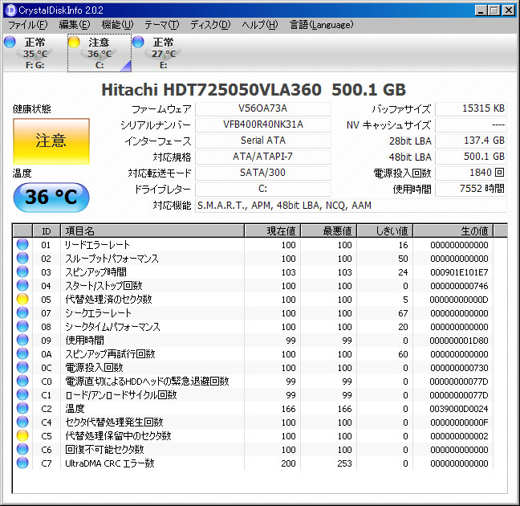520x506 pixels.
Task: Click the blue status icon for row C1
Action: point(22,394)
